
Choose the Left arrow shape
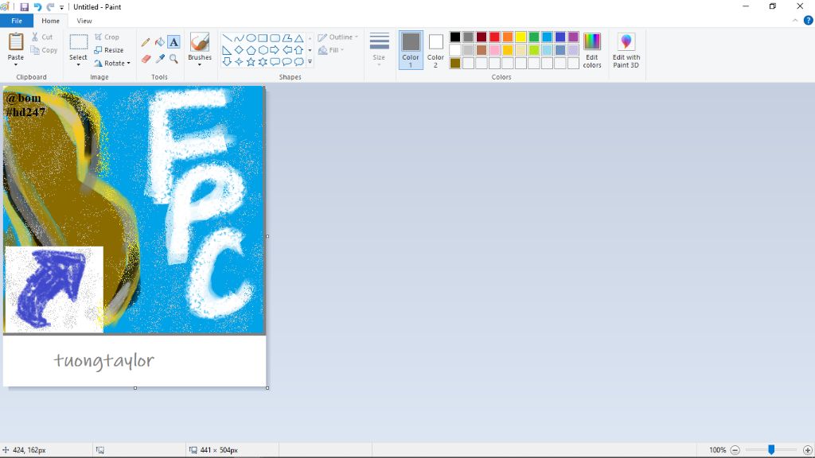(287, 50)
